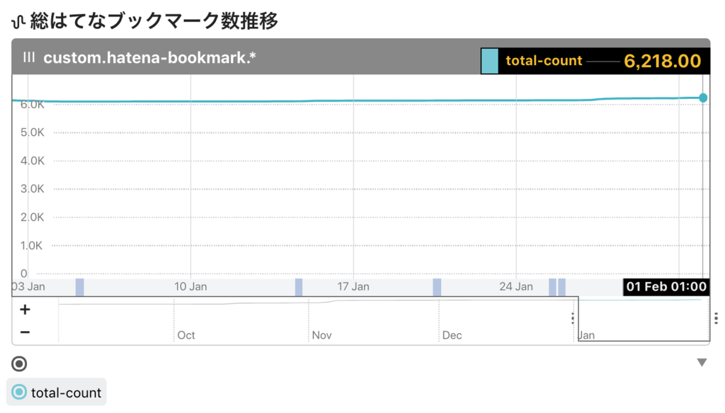The height and width of the screenshot is (413, 725).
Task: Click the custom.hatena-bookmark.* graph title
Action: click(x=149, y=58)
